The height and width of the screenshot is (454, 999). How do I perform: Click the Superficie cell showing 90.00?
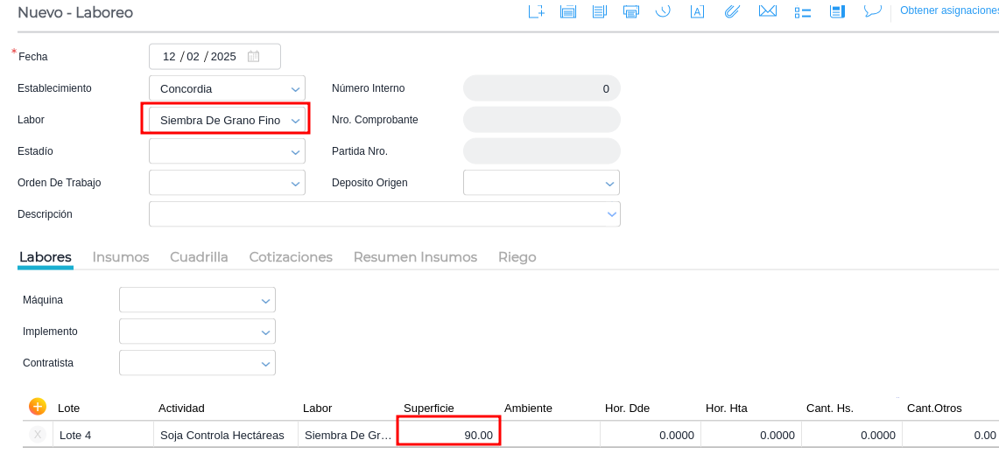pos(449,435)
